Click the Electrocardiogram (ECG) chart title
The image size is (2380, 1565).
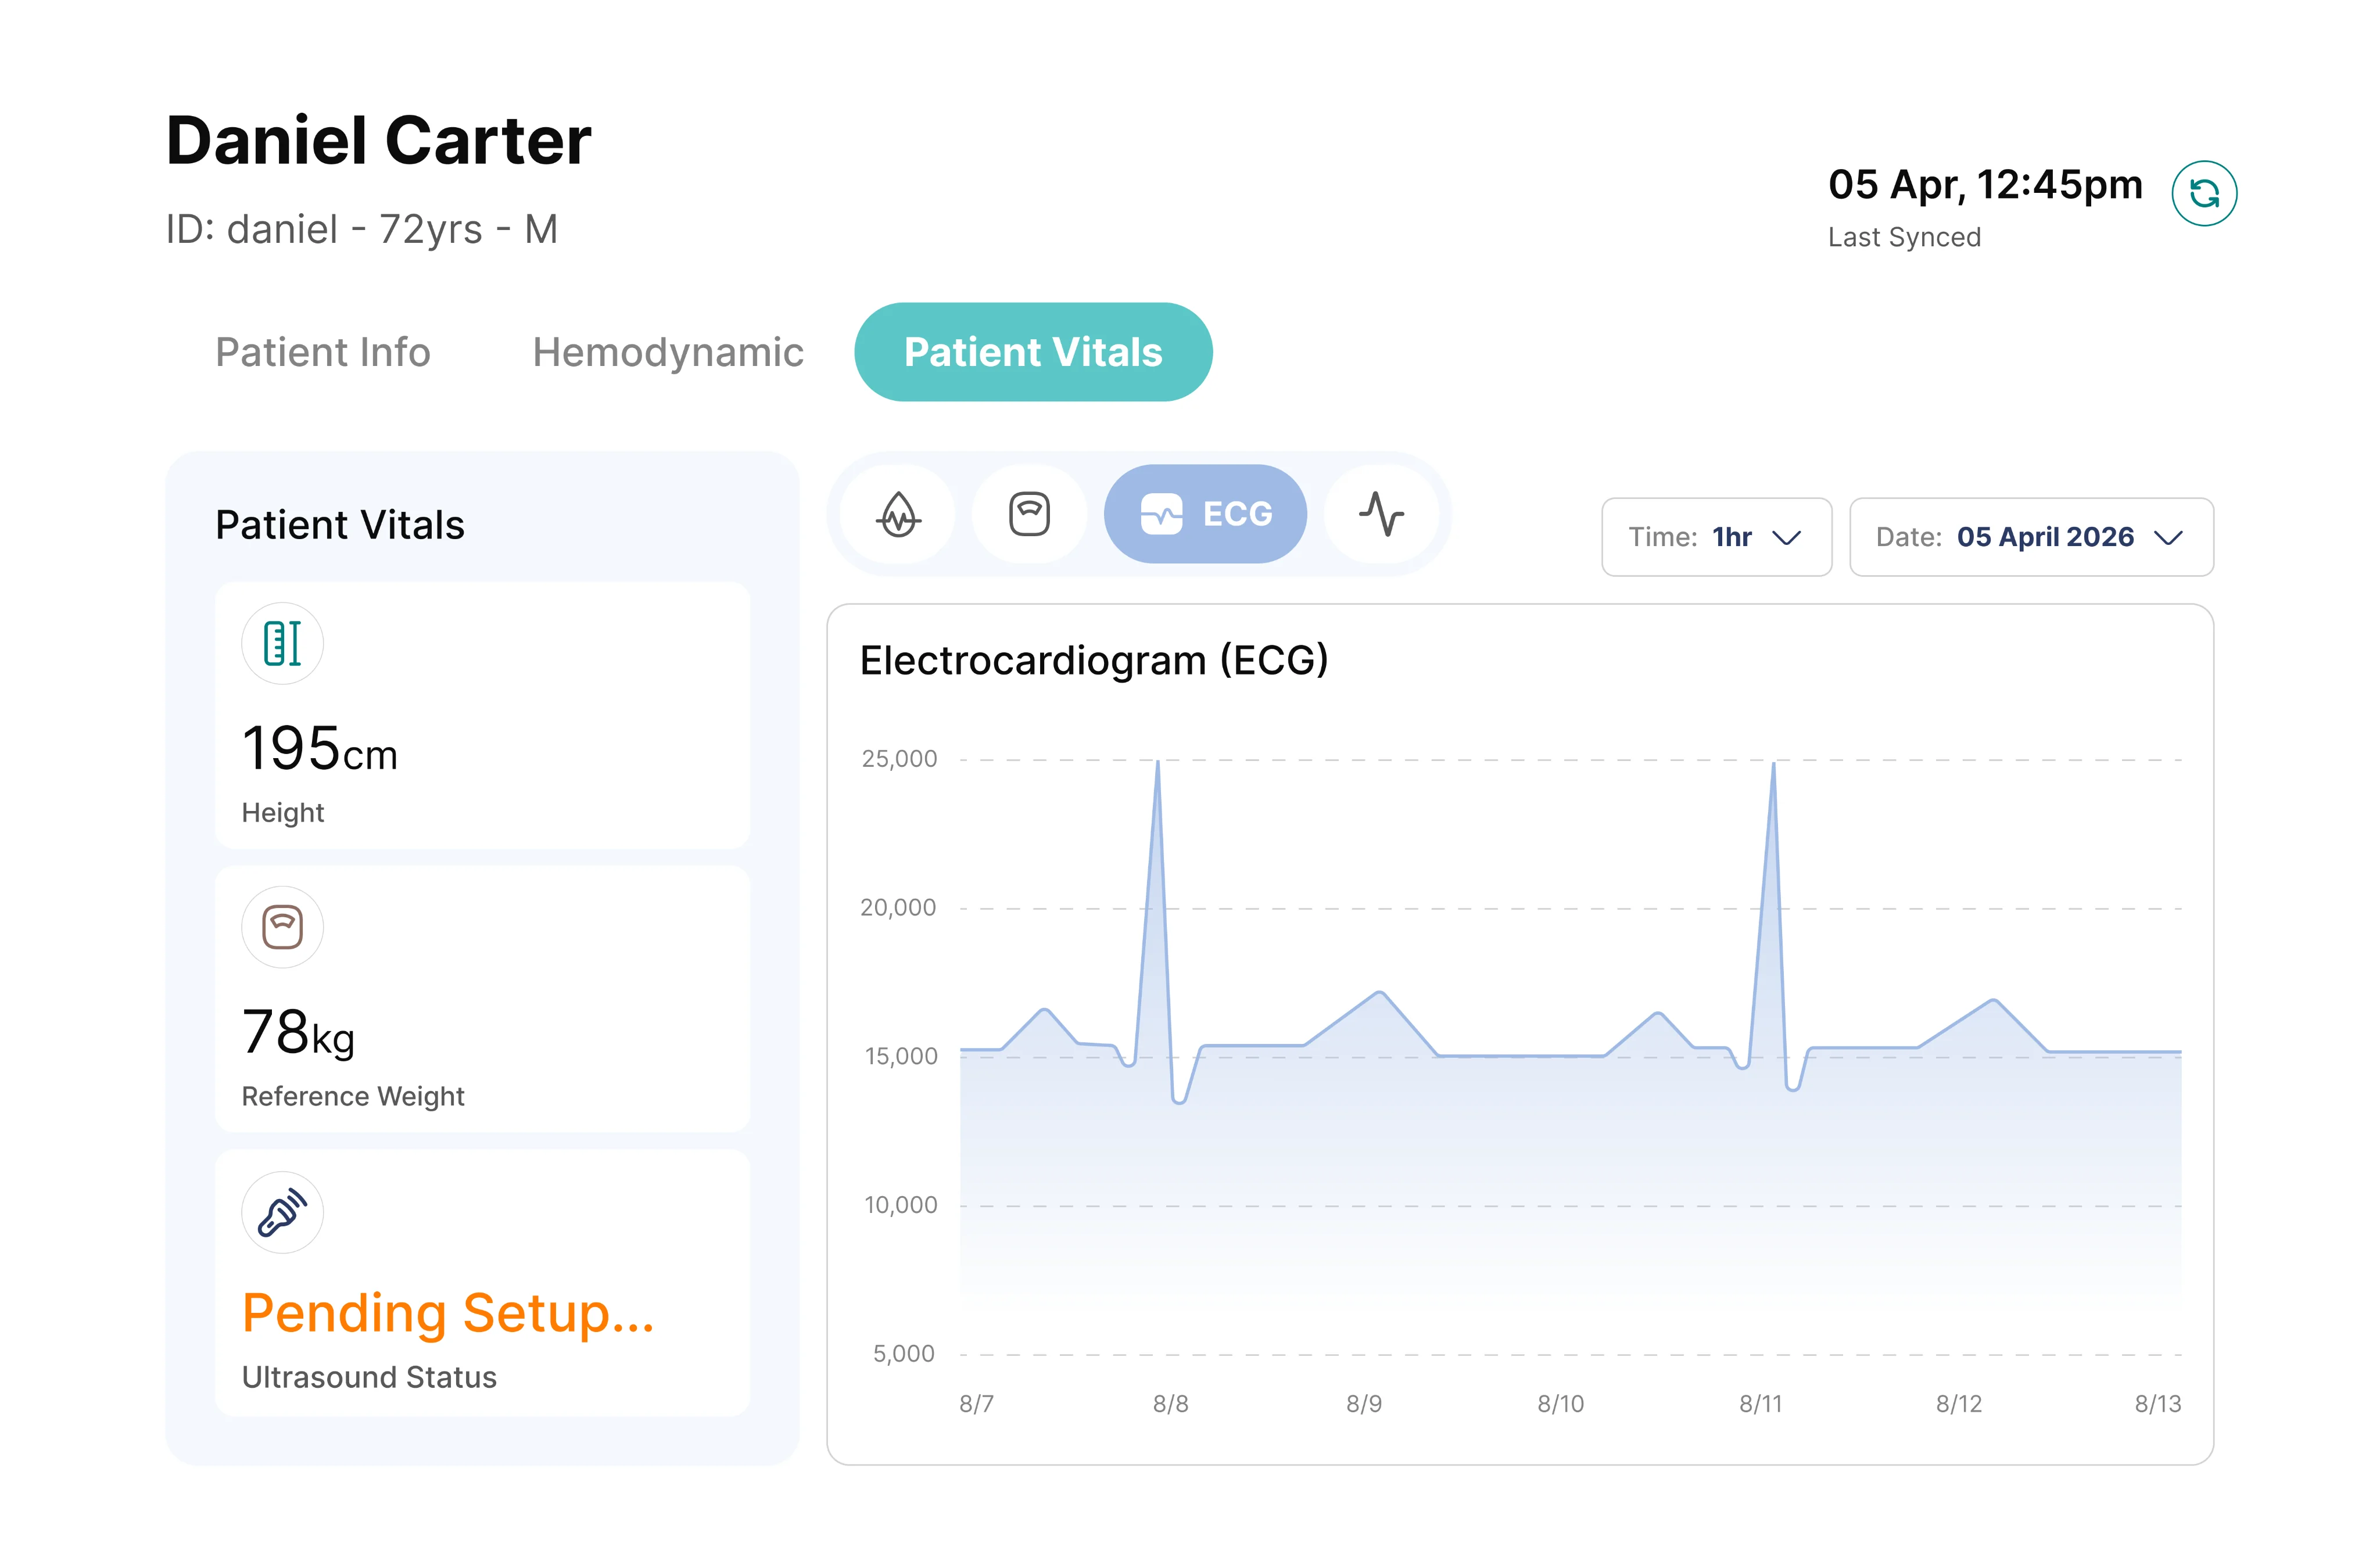pos(1094,661)
